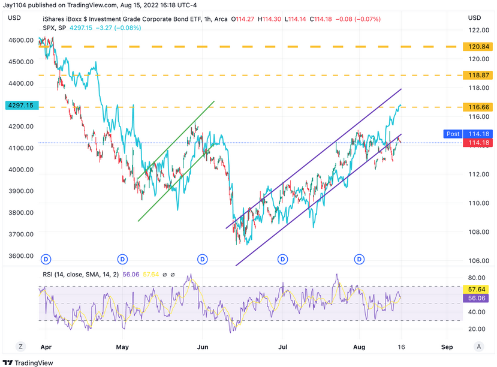Click the USD currency label on the right axis
The image size is (497, 367).
474,18
